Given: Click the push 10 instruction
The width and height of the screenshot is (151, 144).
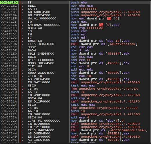Looking at the screenshot, I should click(x=78, y=111).
